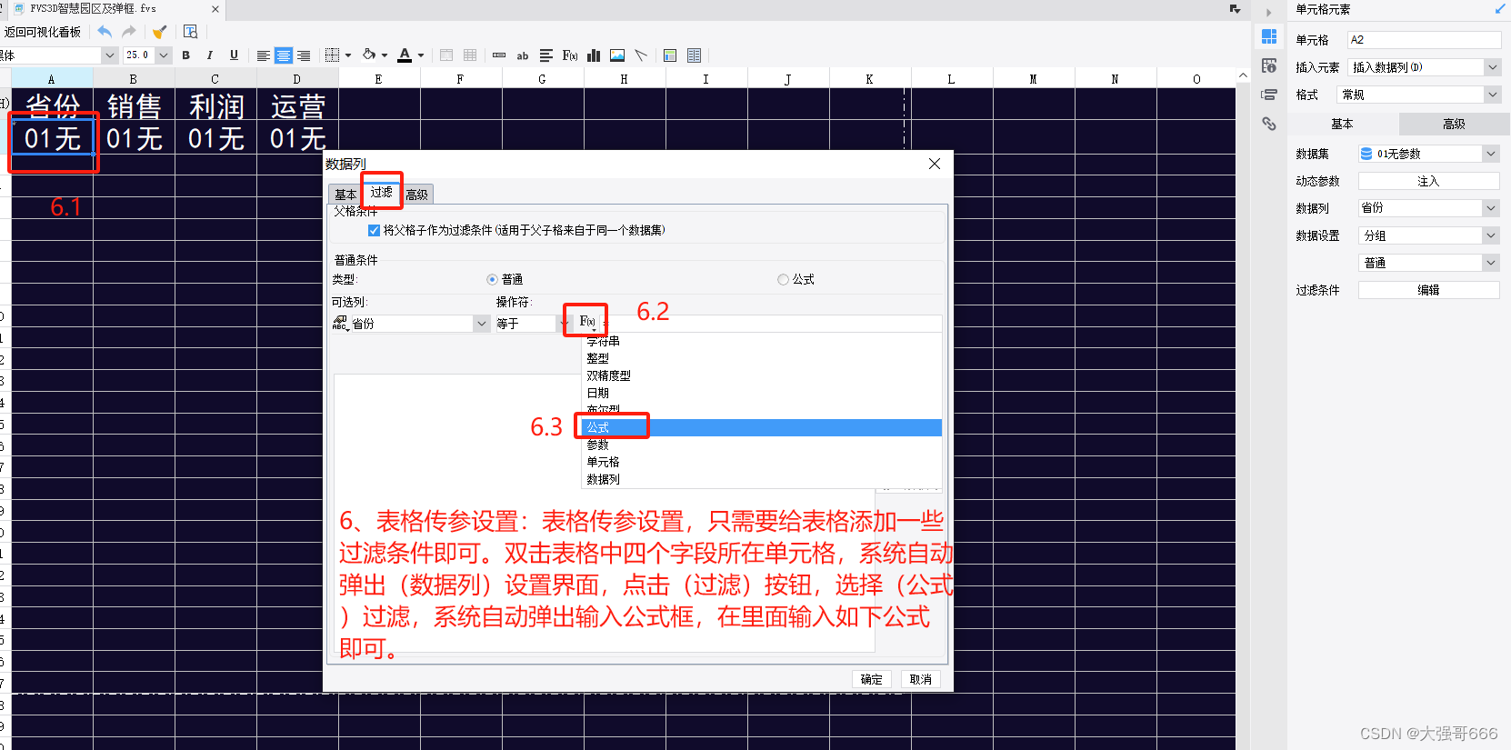Open hyperlink chain icon in sidebar
This screenshot has width=1511, height=750.
tap(1269, 124)
